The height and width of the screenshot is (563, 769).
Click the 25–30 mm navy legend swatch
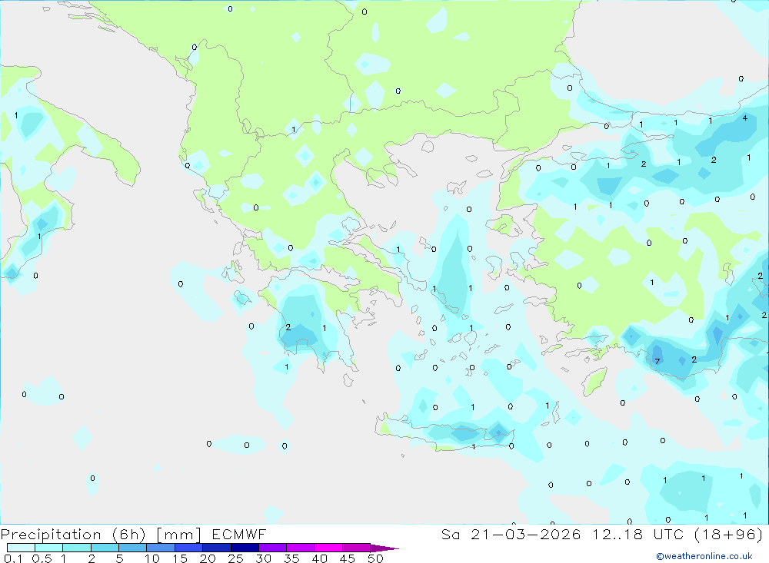(245, 548)
